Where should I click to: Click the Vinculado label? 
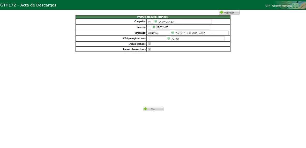(140, 33)
